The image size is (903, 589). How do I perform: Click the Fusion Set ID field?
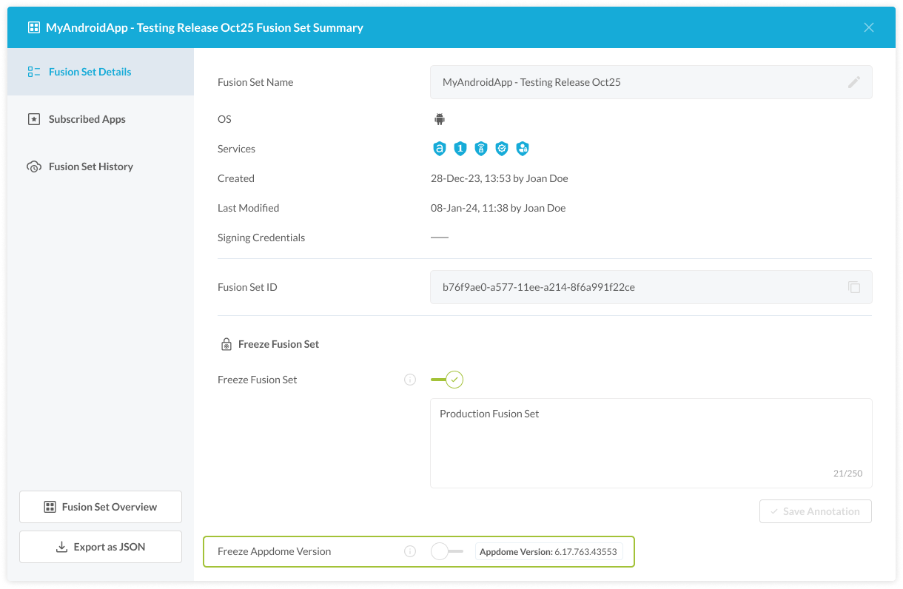click(651, 287)
